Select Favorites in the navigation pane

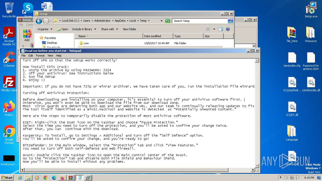(50, 38)
